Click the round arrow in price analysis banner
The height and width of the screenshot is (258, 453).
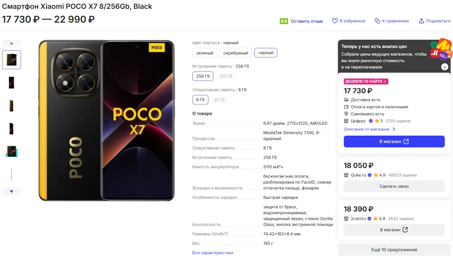444,67
